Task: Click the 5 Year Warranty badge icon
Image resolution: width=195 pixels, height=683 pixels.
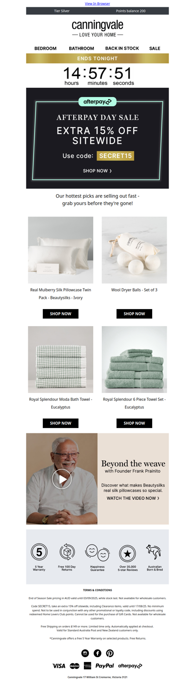Action: 39,552
